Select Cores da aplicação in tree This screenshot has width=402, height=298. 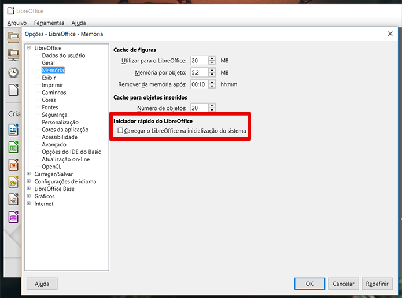[x=65, y=130]
